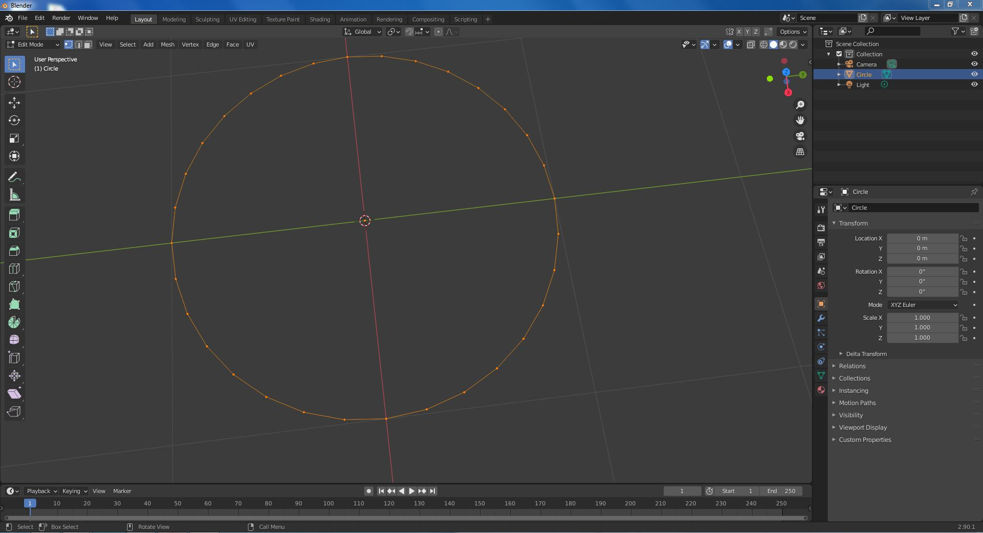Select the Shear tool
The width and height of the screenshot is (983, 533).
pos(14,394)
